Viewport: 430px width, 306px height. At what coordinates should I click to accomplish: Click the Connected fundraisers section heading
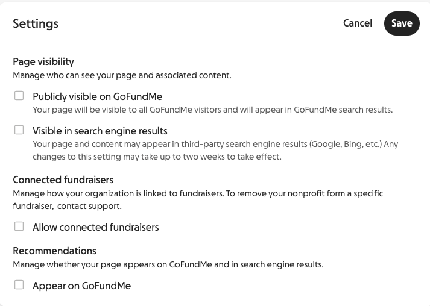pos(63,180)
